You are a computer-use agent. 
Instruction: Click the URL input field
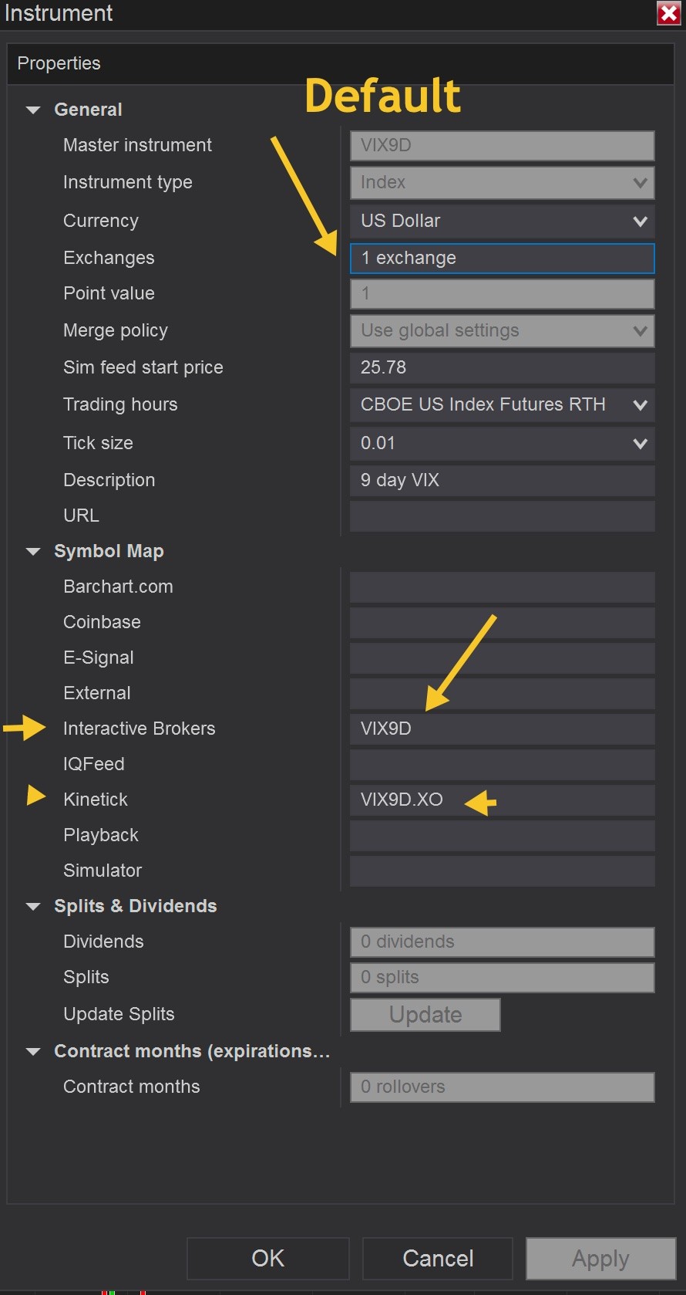(502, 516)
